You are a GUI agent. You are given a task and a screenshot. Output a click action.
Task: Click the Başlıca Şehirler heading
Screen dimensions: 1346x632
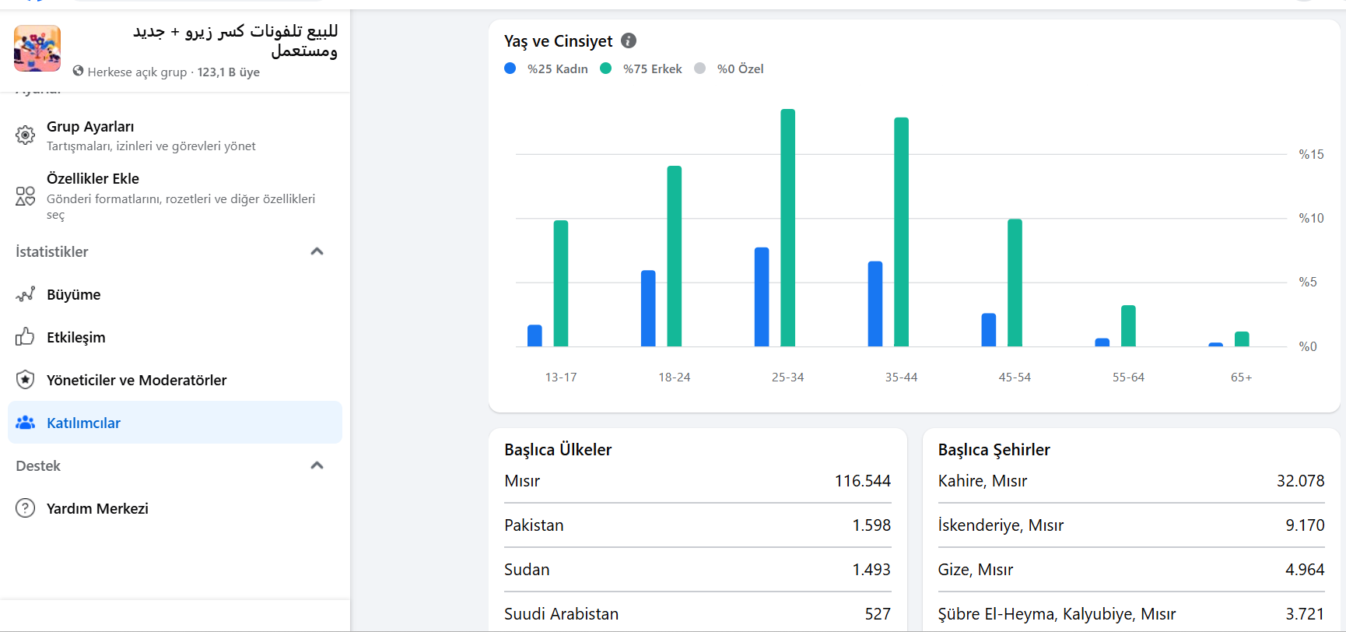(x=994, y=449)
